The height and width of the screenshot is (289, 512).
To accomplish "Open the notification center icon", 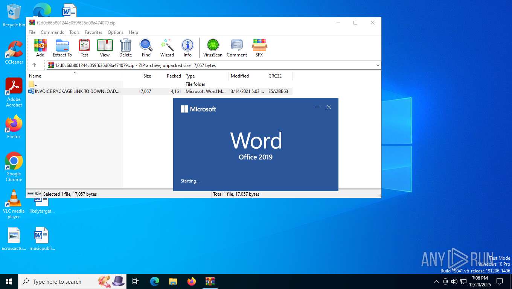I will click(500, 281).
